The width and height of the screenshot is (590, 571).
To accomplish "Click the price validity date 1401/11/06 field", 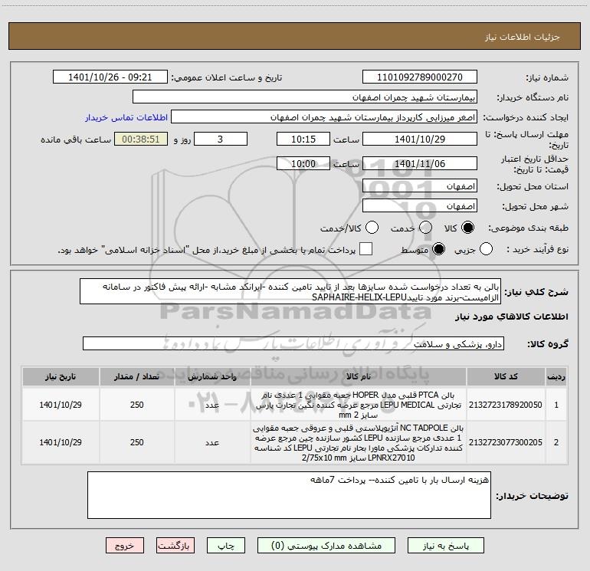I will (420, 163).
